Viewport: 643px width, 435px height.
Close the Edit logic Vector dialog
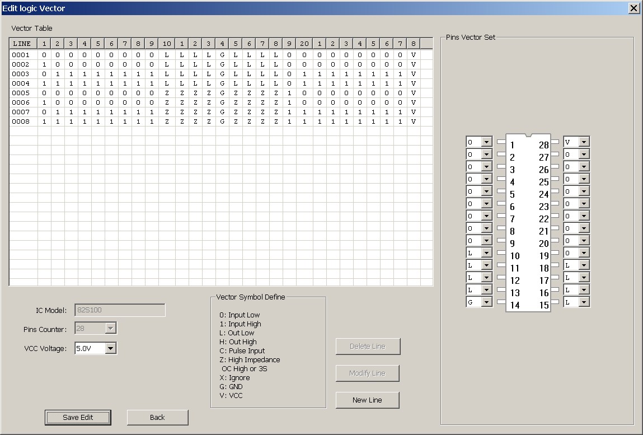pyautogui.click(x=633, y=8)
